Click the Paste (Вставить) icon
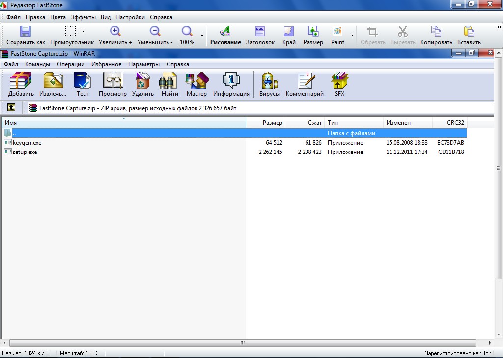 (x=469, y=32)
